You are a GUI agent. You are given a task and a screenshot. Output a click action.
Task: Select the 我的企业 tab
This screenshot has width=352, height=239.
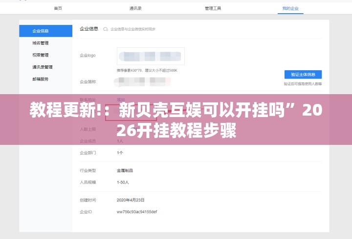pos(290,8)
